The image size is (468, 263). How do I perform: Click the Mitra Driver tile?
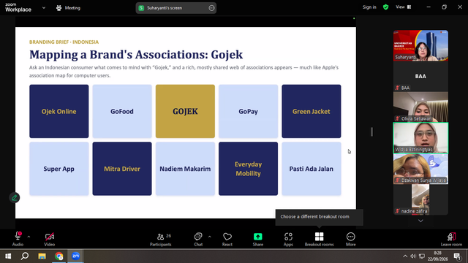[x=122, y=169]
